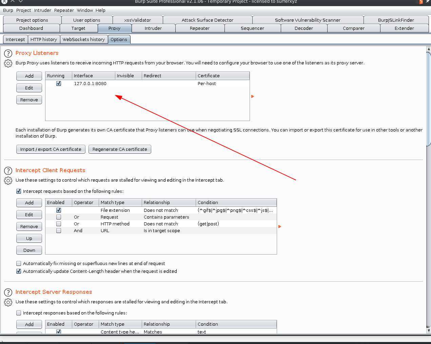431x344 pixels.
Task: Open Intercept Server Responses gear options
Action: click(x=8, y=302)
